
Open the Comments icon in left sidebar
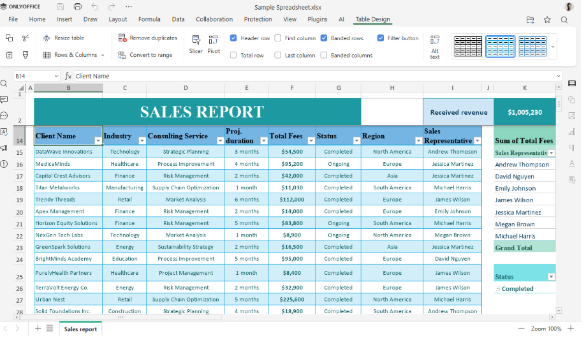click(x=4, y=99)
